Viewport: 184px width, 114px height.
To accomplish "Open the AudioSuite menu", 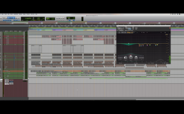I will click(16, 14).
